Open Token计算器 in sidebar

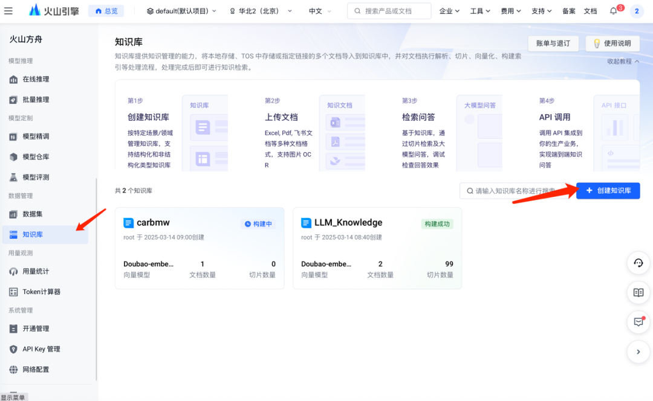pyautogui.click(x=41, y=292)
